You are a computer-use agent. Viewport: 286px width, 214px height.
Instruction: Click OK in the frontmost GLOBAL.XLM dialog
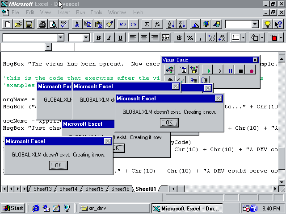click(169, 123)
